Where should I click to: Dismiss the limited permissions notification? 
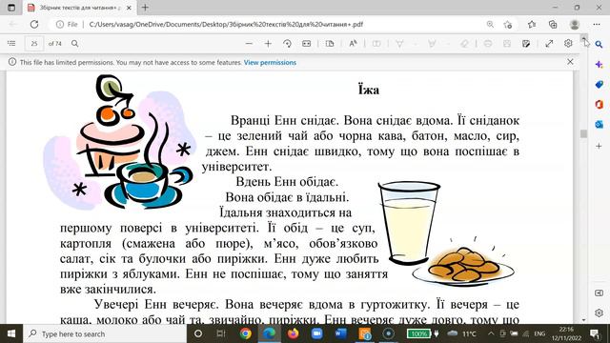[x=570, y=61]
